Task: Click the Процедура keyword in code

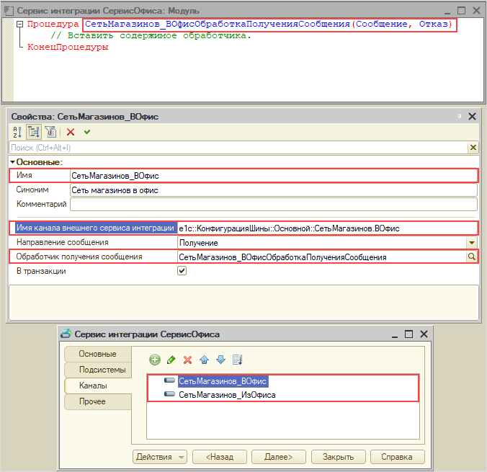Action: click(53, 25)
